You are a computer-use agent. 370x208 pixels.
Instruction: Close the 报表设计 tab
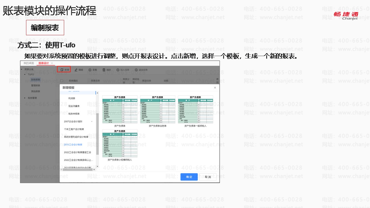(x=52, y=63)
